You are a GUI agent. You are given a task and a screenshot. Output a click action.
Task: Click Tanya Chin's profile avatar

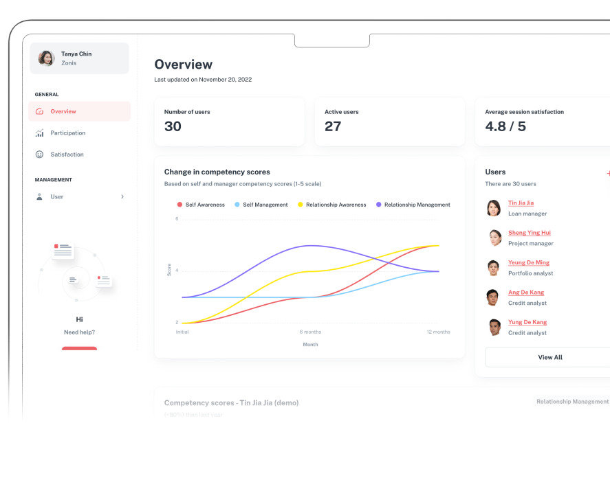click(x=46, y=58)
